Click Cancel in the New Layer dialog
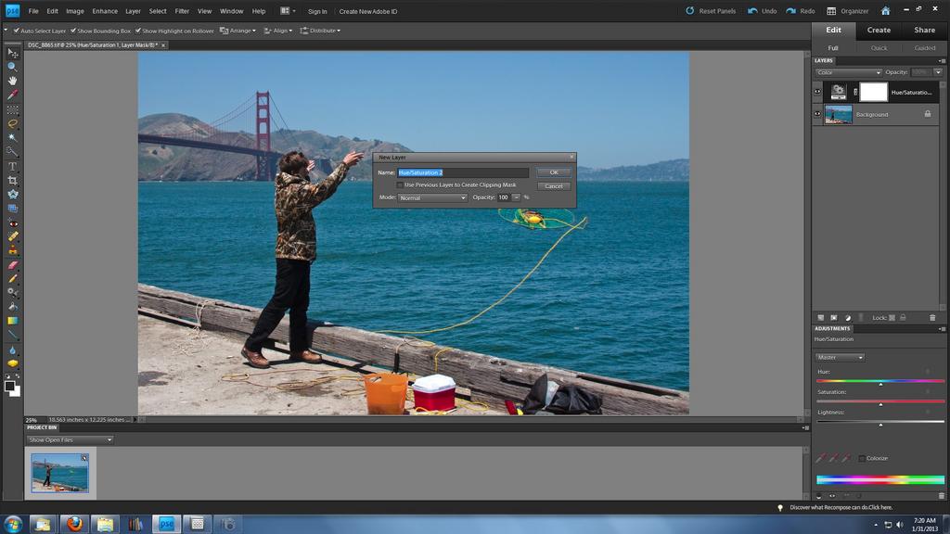950x534 pixels. [554, 185]
